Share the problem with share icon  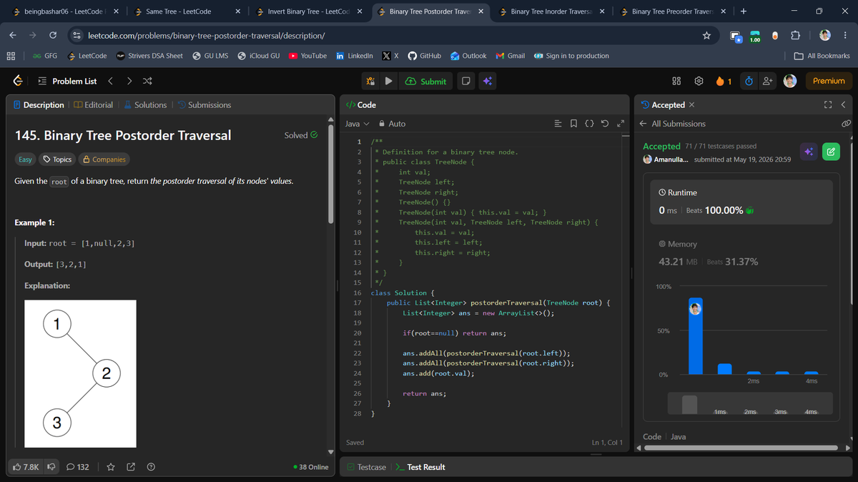point(131,467)
